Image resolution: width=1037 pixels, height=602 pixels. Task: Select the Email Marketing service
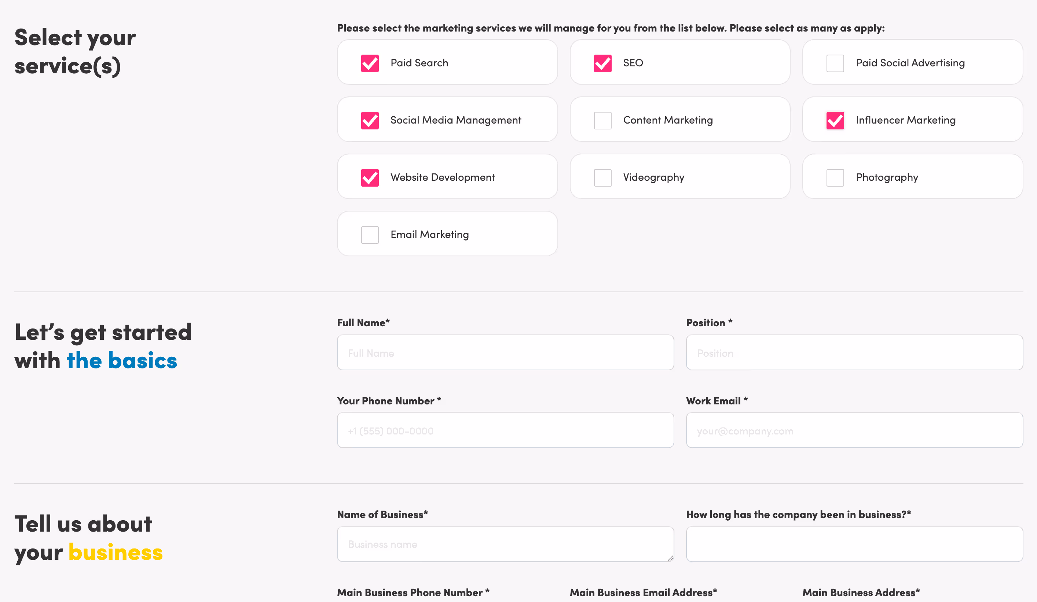(x=370, y=234)
